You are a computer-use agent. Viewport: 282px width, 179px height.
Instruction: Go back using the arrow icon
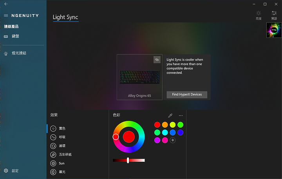click(x=6, y=4)
